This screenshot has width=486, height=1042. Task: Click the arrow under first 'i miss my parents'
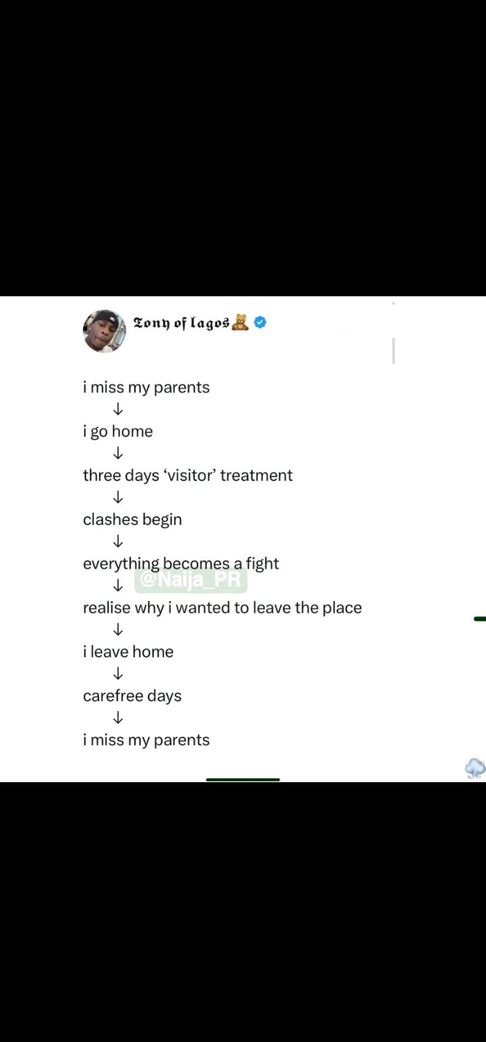pyautogui.click(x=118, y=410)
